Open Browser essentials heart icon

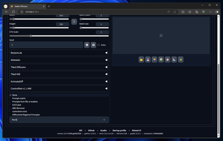(203, 12)
